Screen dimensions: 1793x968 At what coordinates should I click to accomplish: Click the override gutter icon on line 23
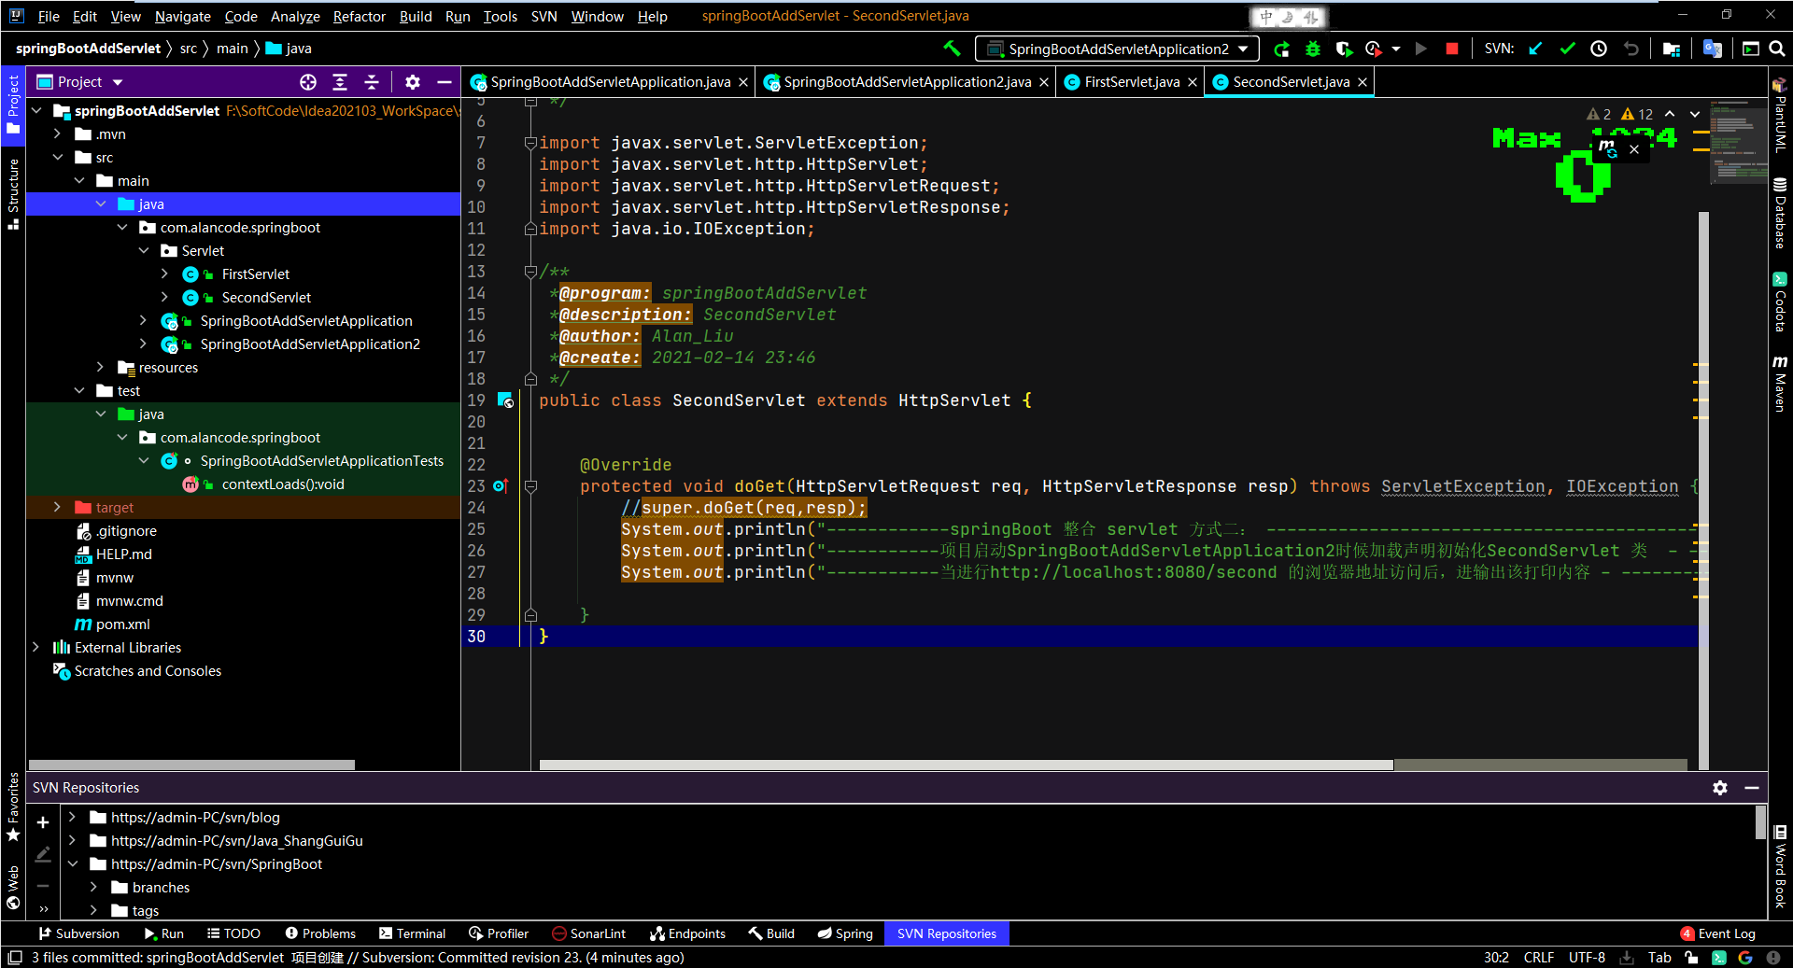(x=501, y=485)
